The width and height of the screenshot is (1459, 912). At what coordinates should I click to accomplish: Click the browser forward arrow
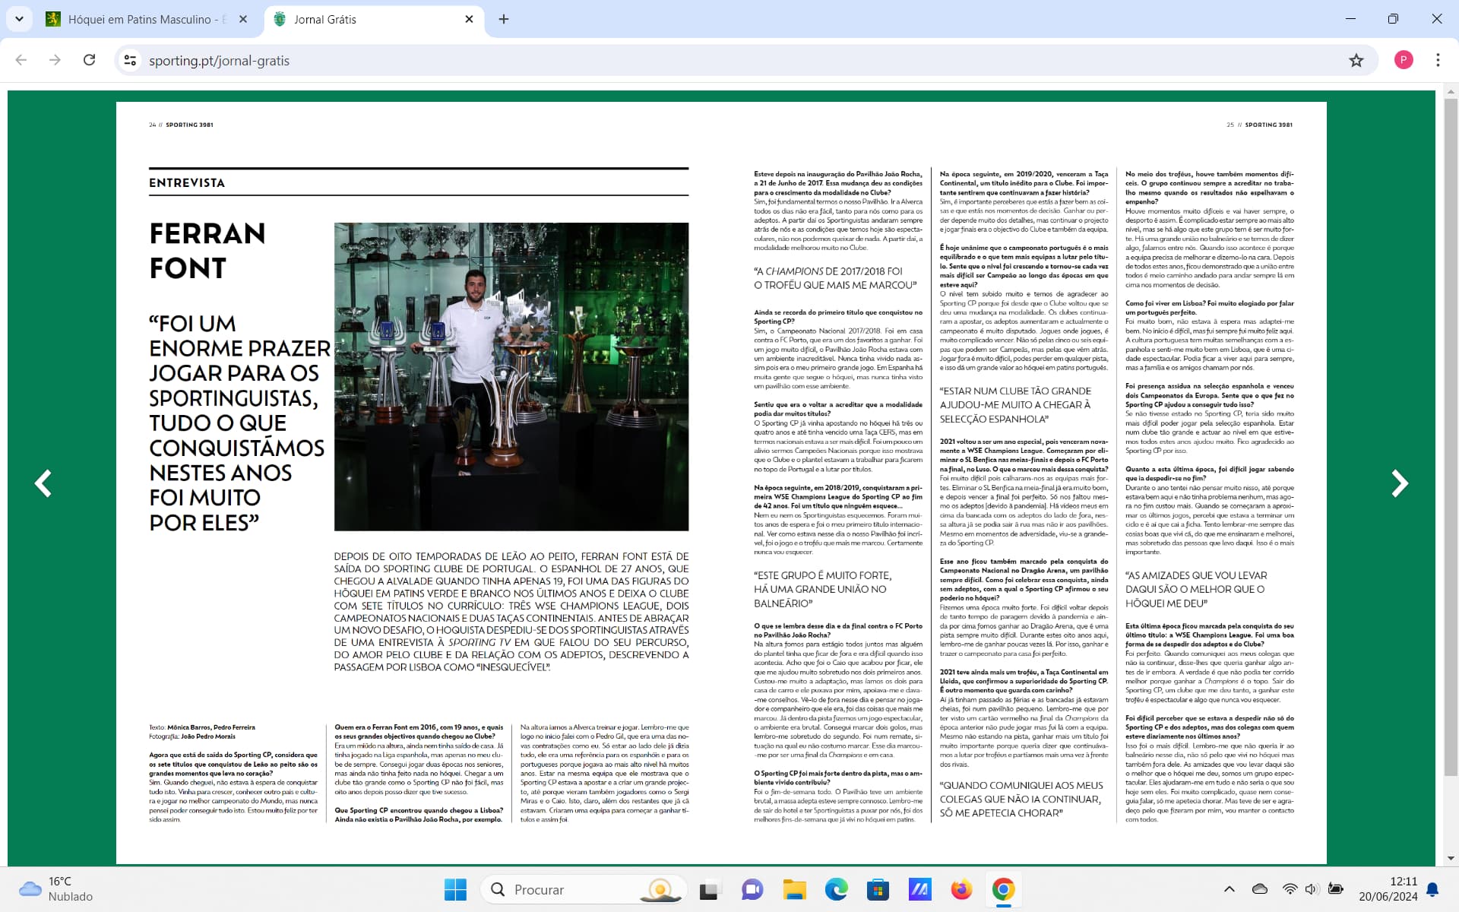coord(55,60)
